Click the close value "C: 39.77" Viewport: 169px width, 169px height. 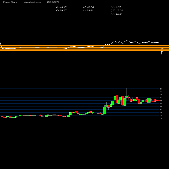61,11
